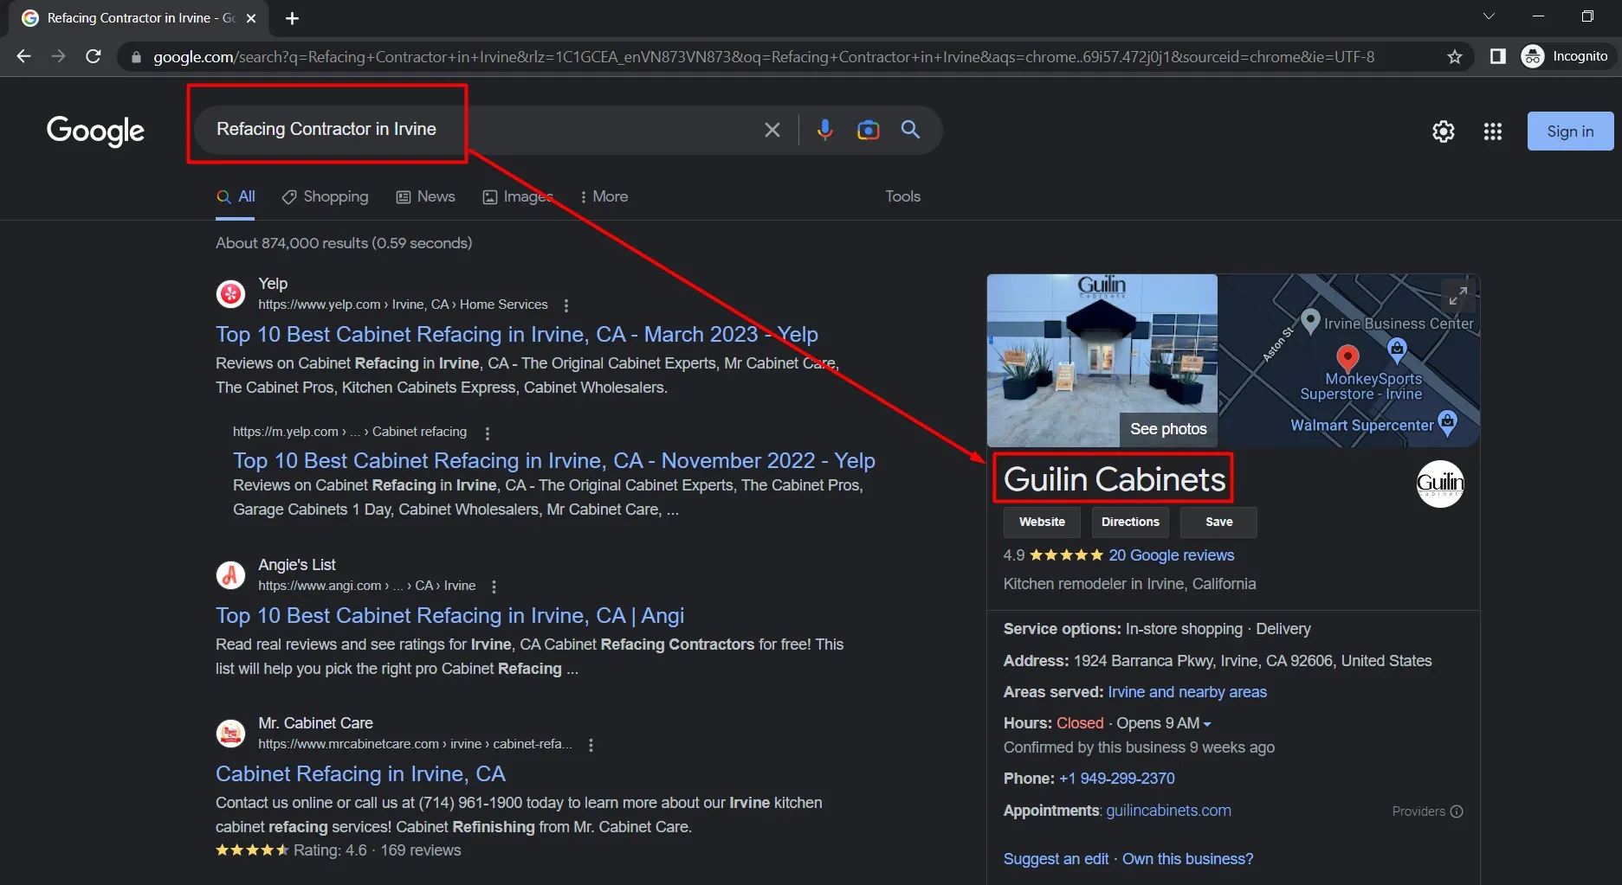Open a new browser tab
This screenshot has height=885, width=1622.
[x=292, y=18]
